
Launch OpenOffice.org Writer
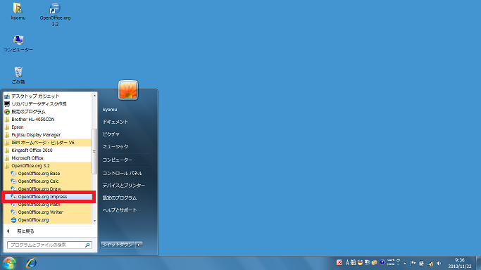click(48, 212)
